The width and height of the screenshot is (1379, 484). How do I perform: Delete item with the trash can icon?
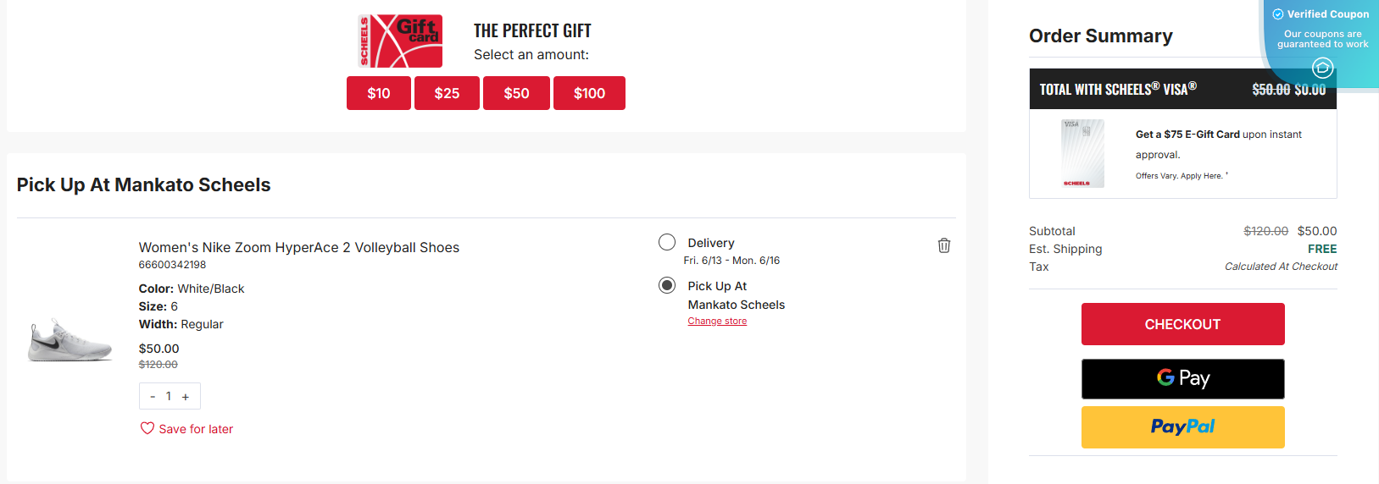(x=943, y=245)
